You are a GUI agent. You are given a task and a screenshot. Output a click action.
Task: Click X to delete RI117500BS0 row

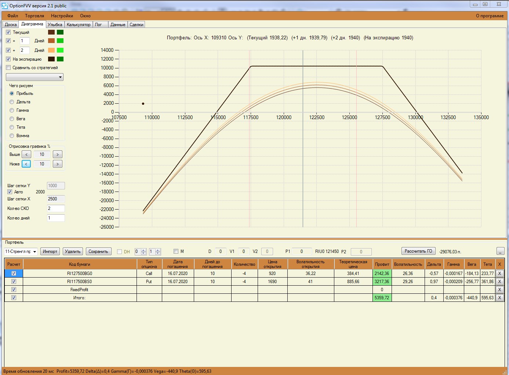click(499, 282)
